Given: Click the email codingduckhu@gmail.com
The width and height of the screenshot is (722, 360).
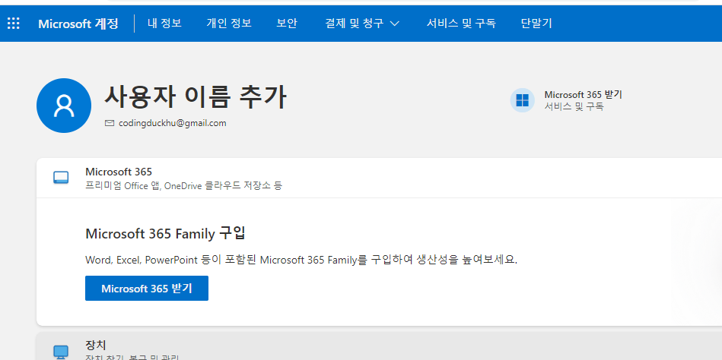Looking at the screenshot, I should point(172,123).
